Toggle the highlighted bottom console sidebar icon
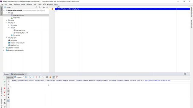The image size is (193, 108). pos(8,101)
